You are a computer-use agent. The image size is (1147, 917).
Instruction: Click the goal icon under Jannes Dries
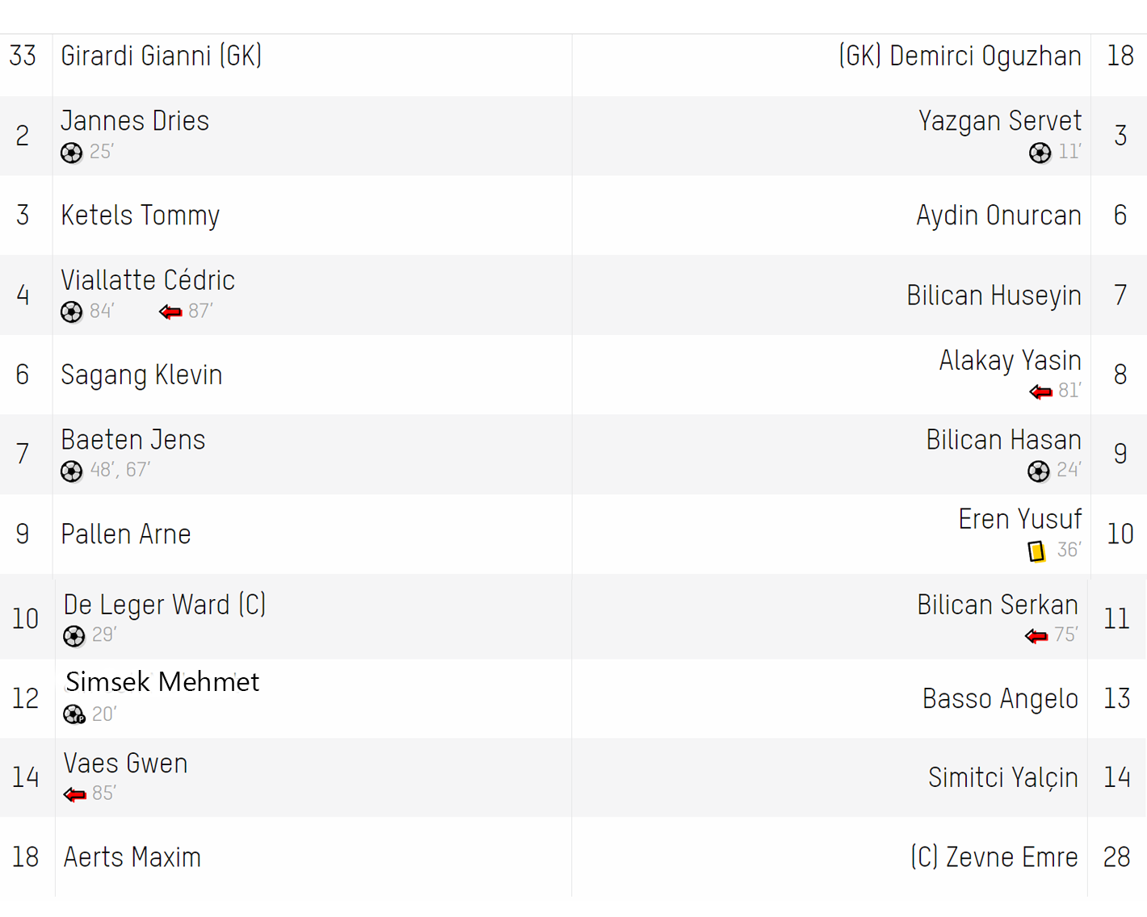click(x=72, y=153)
